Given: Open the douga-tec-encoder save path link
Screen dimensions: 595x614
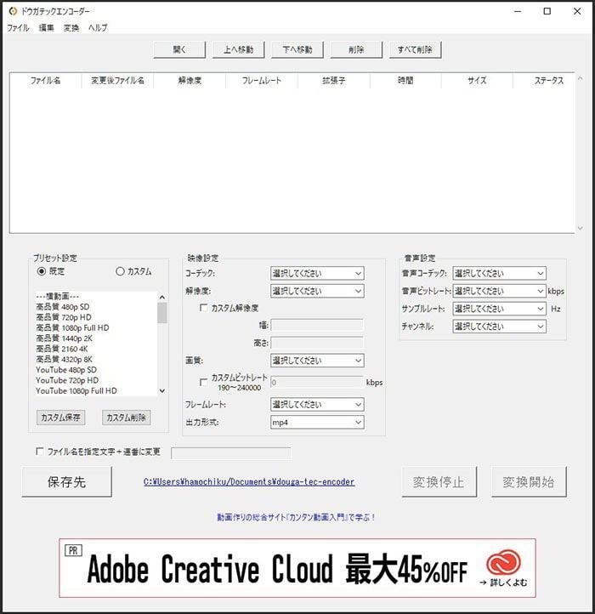Looking at the screenshot, I should (249, 482).
